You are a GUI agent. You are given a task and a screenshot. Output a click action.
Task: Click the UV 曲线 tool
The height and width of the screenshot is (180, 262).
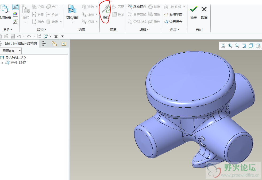pos(173,7)
